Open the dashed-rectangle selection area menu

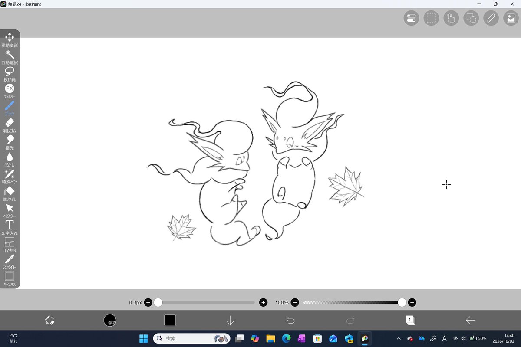click(x=431, y=18)
